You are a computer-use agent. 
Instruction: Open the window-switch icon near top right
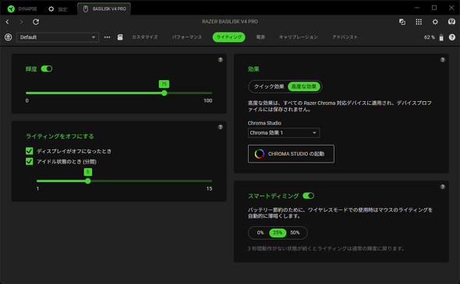402,22
